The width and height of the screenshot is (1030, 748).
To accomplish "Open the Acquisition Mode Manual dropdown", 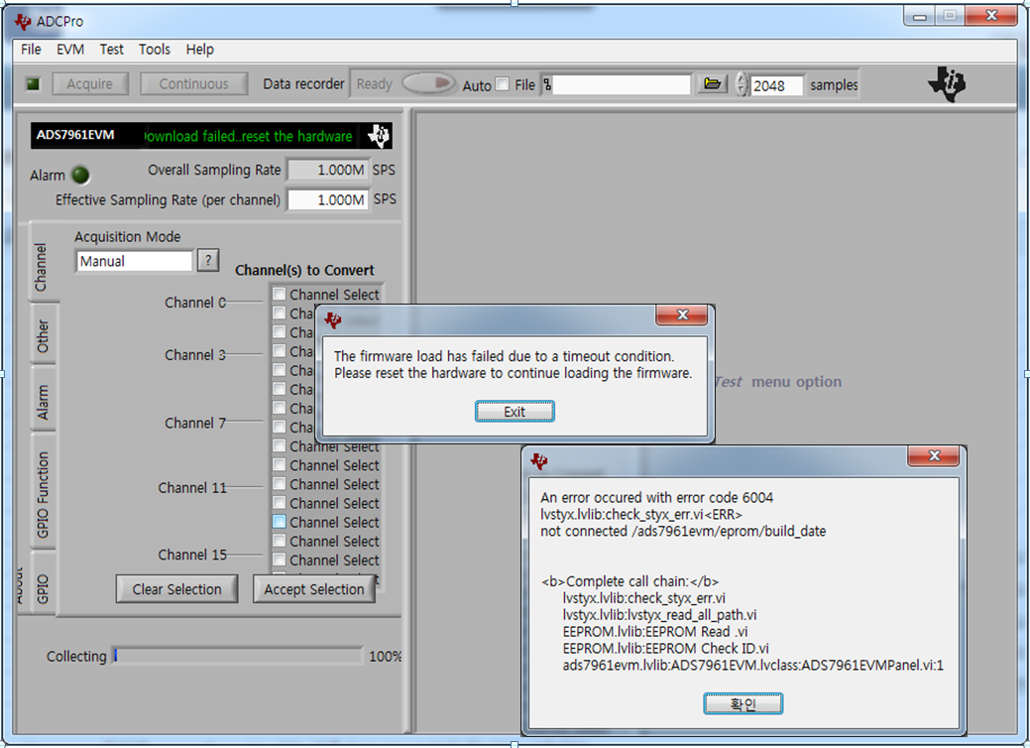I will pyautogui.click(x=134, y=261).
